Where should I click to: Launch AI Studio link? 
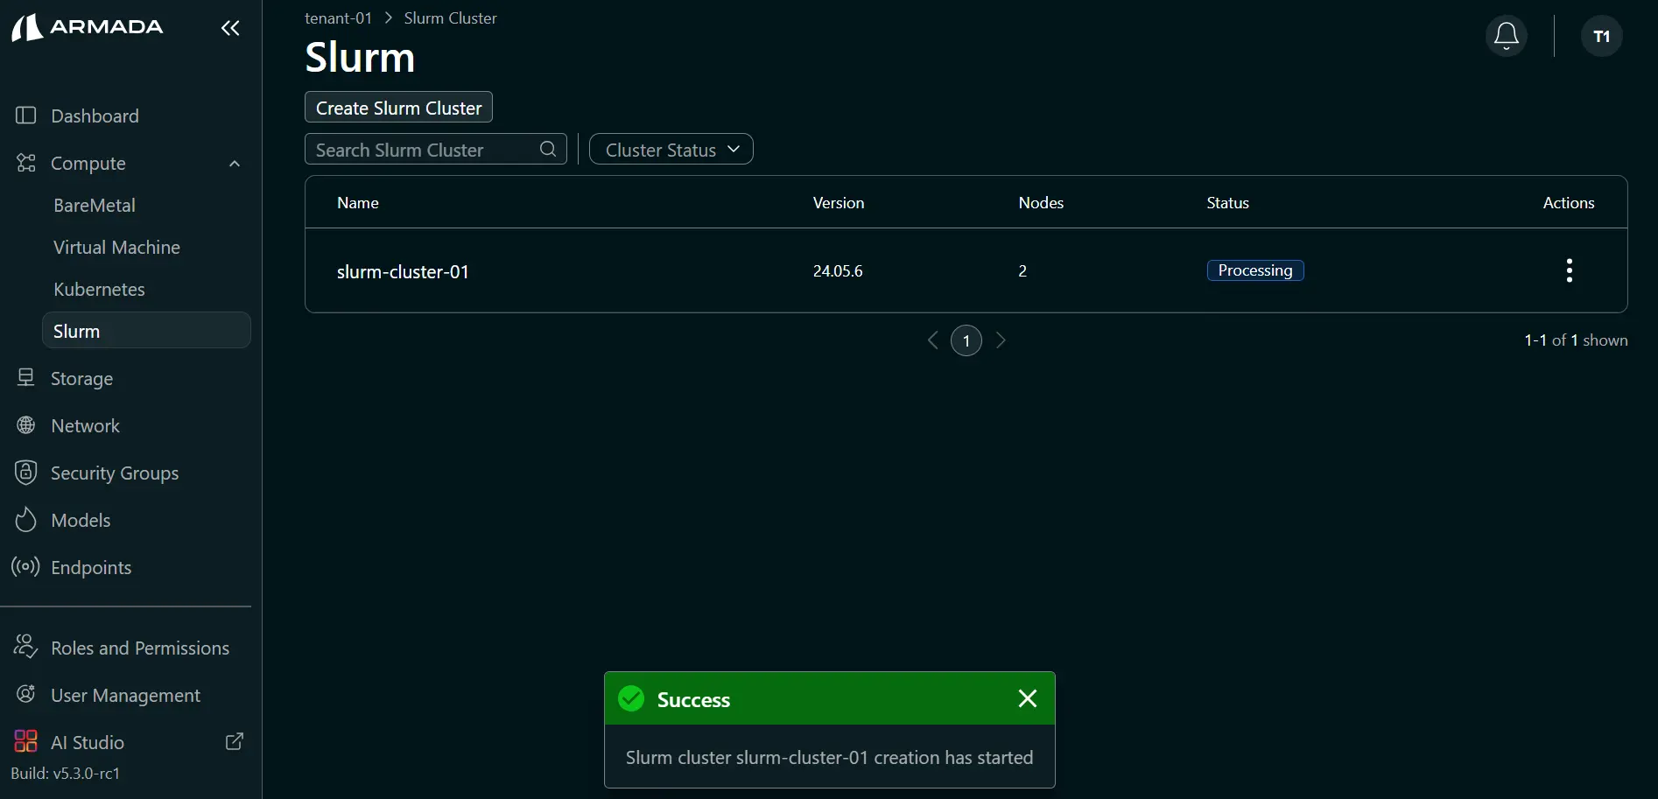88,742
